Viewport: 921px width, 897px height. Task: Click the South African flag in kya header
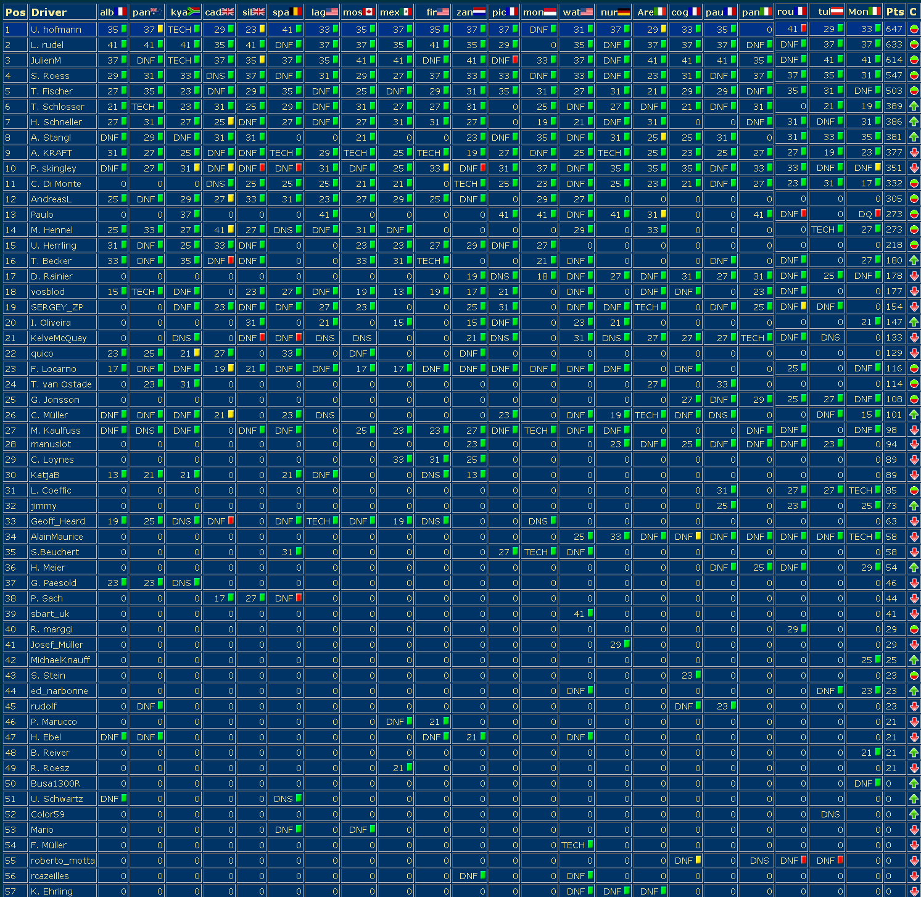pos(193,12)
